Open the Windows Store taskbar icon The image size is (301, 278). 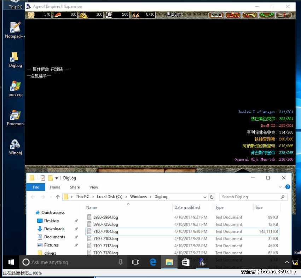[185, 262]
